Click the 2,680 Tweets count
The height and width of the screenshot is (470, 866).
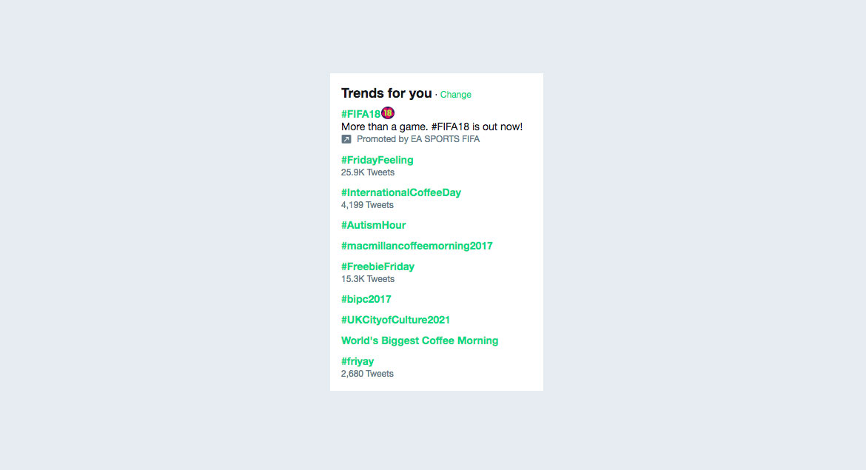point(367,374)
